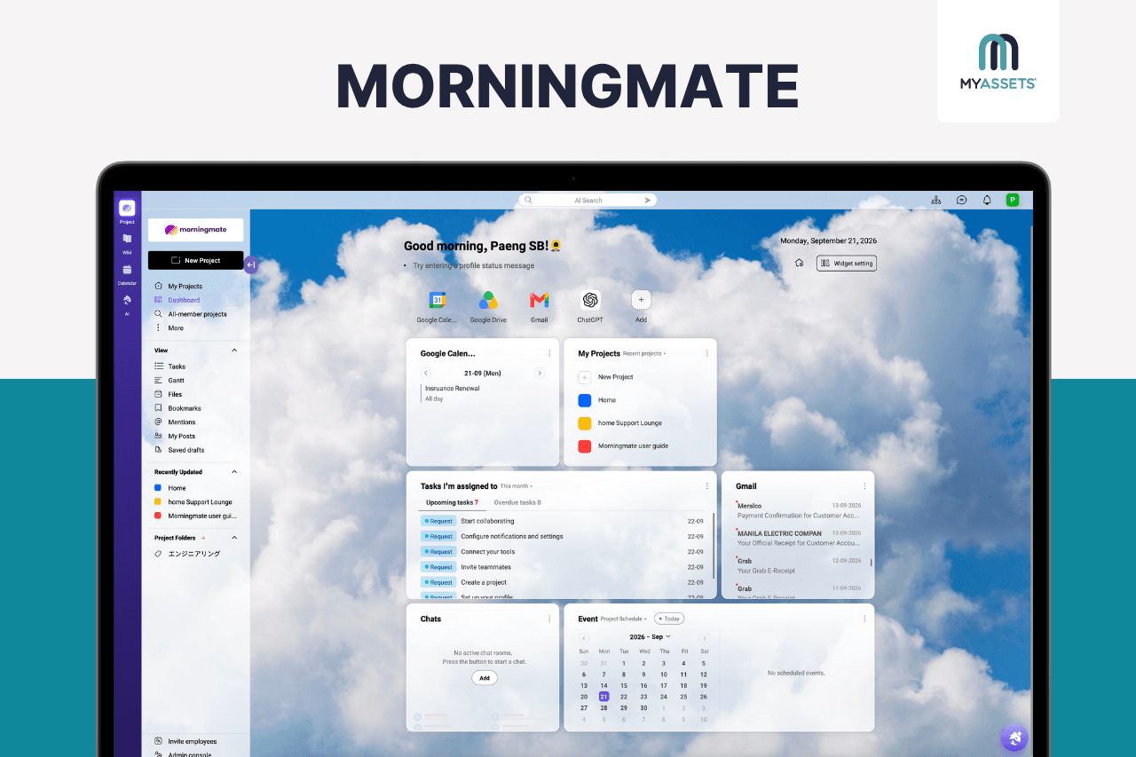The width and height of the screenshot is (1136, 757).
Task: Click the red Morningmate user guide square in My Projects
Action: pyautogui.click(x=585, y=446)
